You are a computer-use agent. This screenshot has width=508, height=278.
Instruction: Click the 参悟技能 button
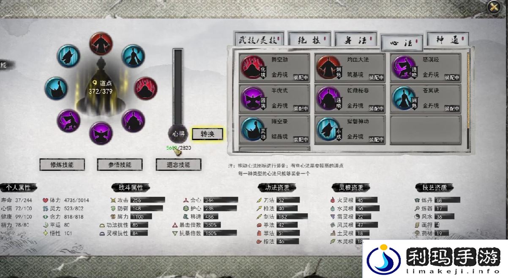[x=120, y=165]
